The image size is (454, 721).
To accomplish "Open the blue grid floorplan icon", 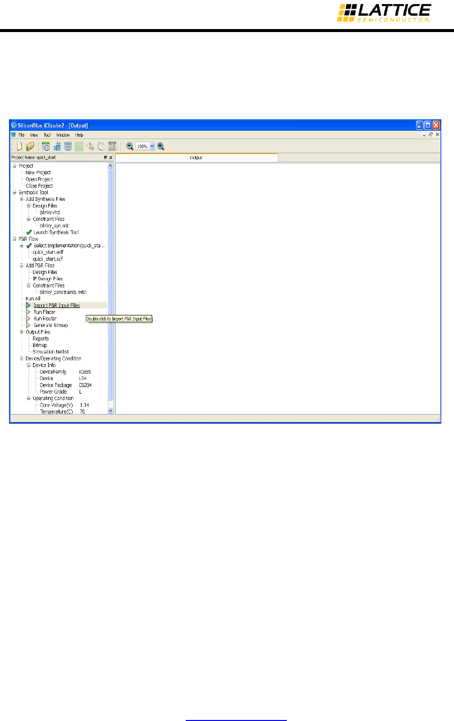I will [x=68, y=146].
